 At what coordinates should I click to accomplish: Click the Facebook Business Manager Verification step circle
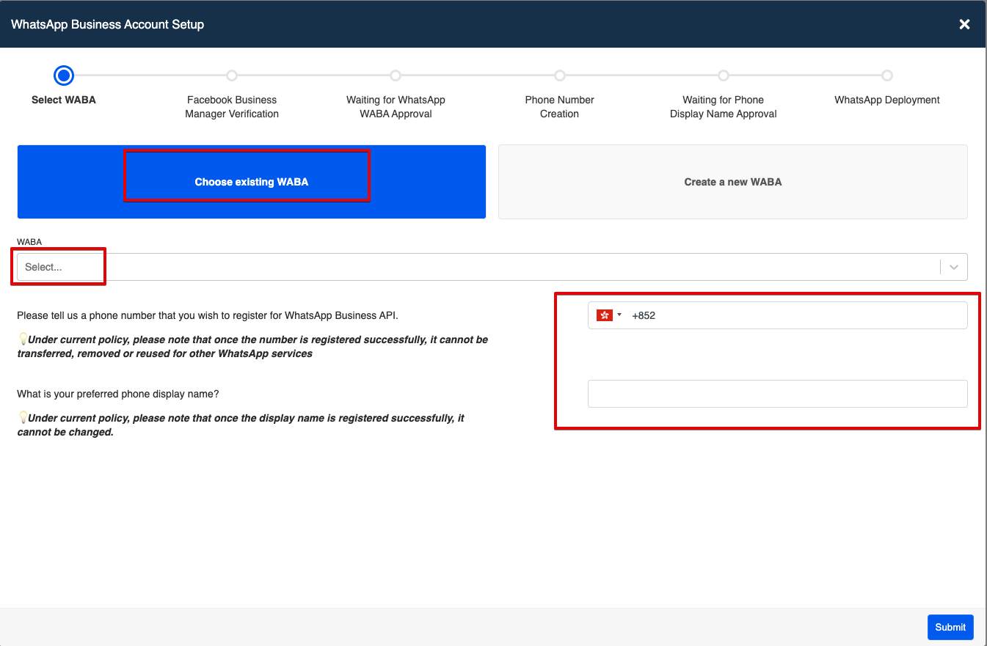(x=232, y=76)
